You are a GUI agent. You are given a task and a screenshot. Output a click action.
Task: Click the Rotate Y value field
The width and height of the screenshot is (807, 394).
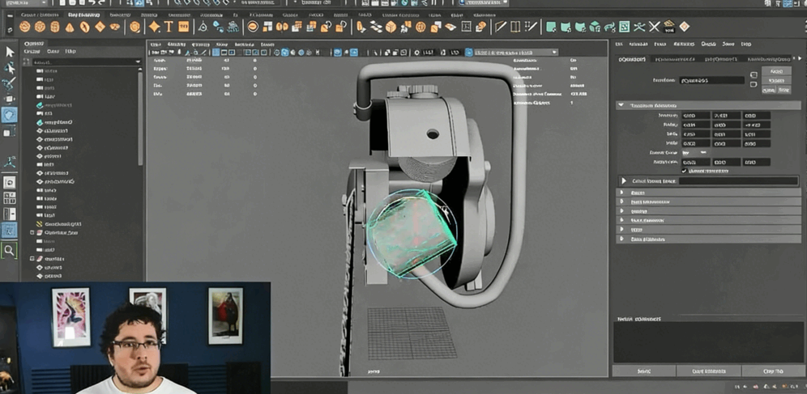726,125
